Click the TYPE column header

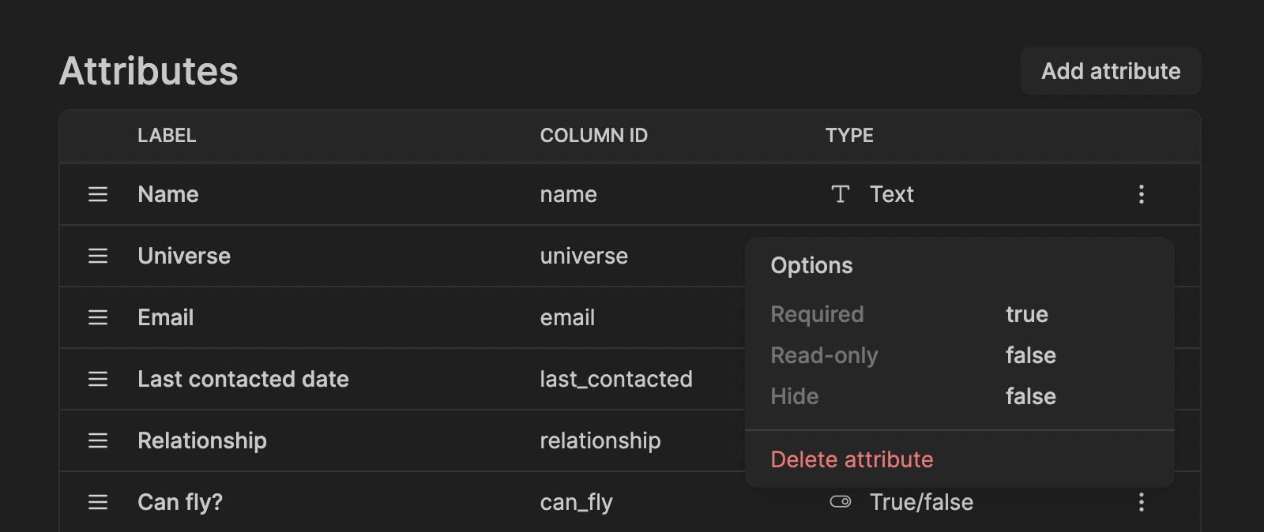849,136
